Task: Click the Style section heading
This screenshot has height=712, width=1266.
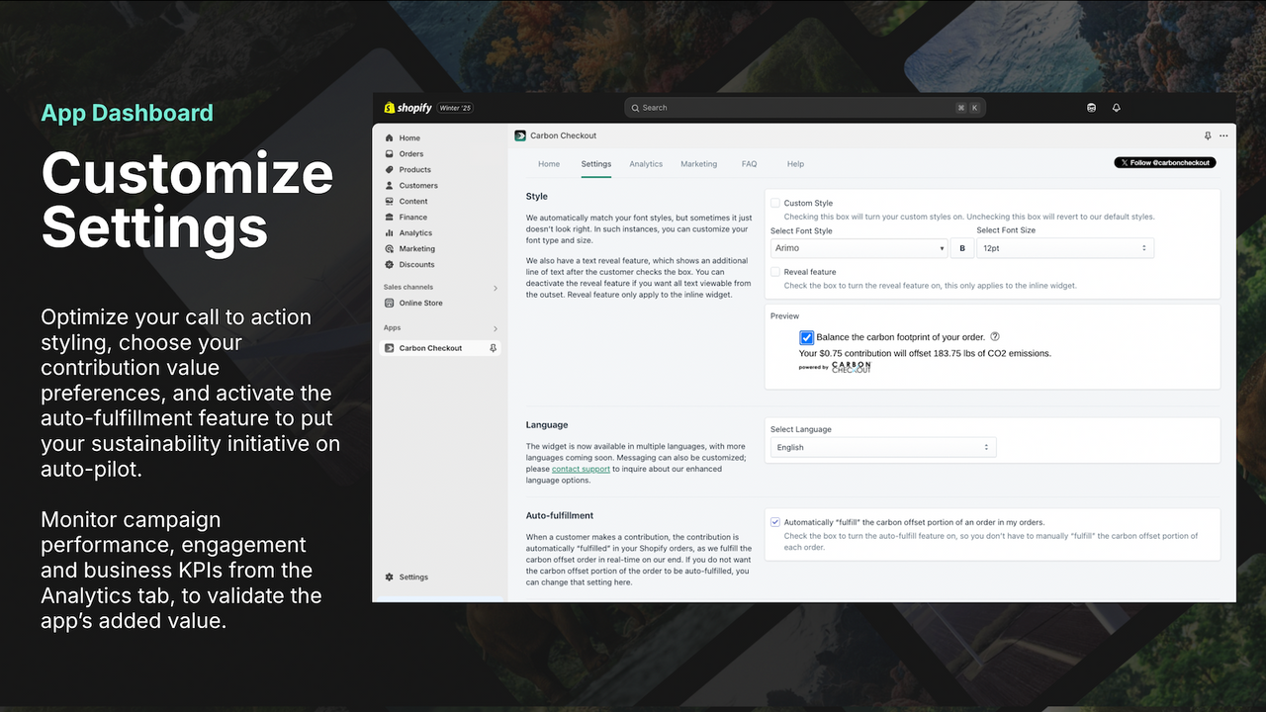Action: pyautogui.click(x=537, y=196)
